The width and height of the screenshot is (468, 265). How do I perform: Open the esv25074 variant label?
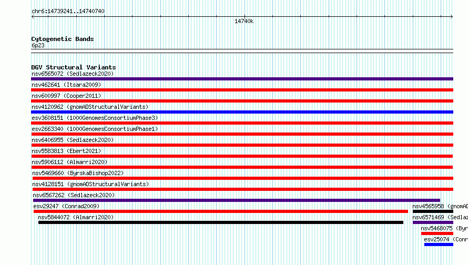[446, 239]
